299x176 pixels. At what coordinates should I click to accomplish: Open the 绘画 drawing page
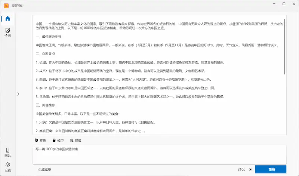click(7, 33)
